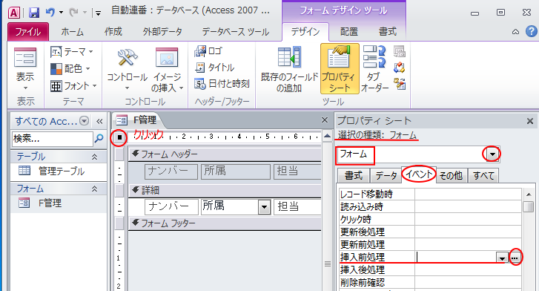Screen dimensions: 539x291
Task: Click the タブ オーダー button
Action: pyautogui.click(x=374, y=69)
